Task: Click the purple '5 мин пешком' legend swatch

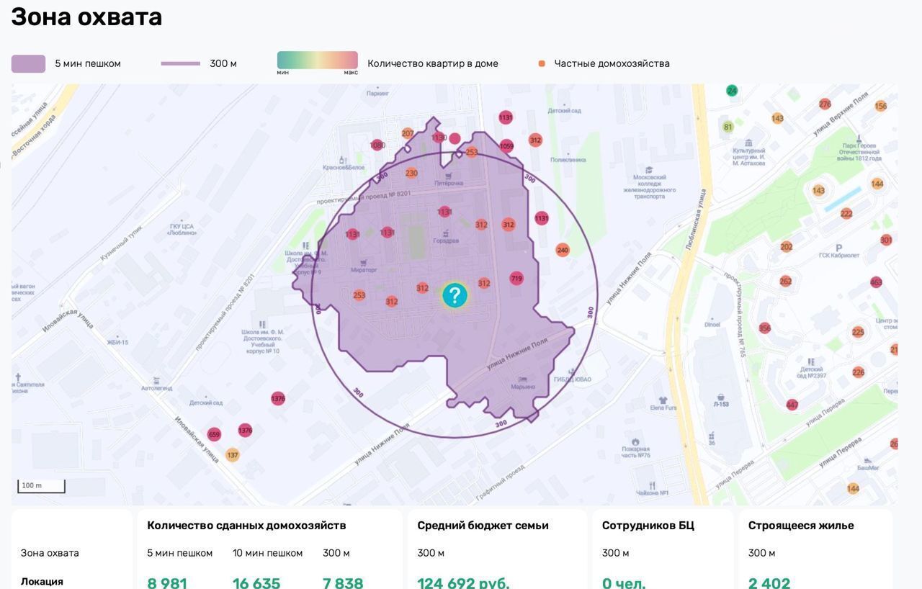Action: tap(28, 63)
